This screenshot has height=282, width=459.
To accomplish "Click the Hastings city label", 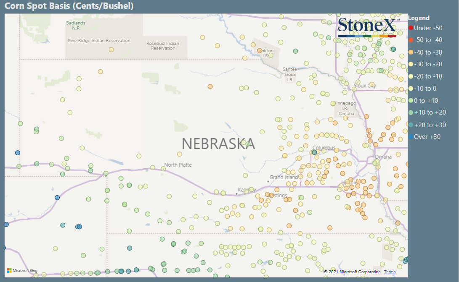I will (x=278, y=196).
